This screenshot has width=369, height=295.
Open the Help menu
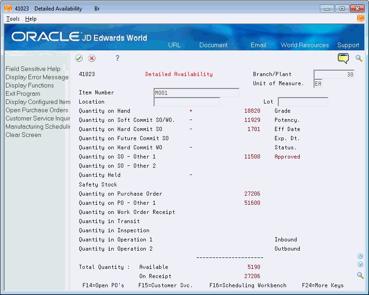[x=31, y=19]
